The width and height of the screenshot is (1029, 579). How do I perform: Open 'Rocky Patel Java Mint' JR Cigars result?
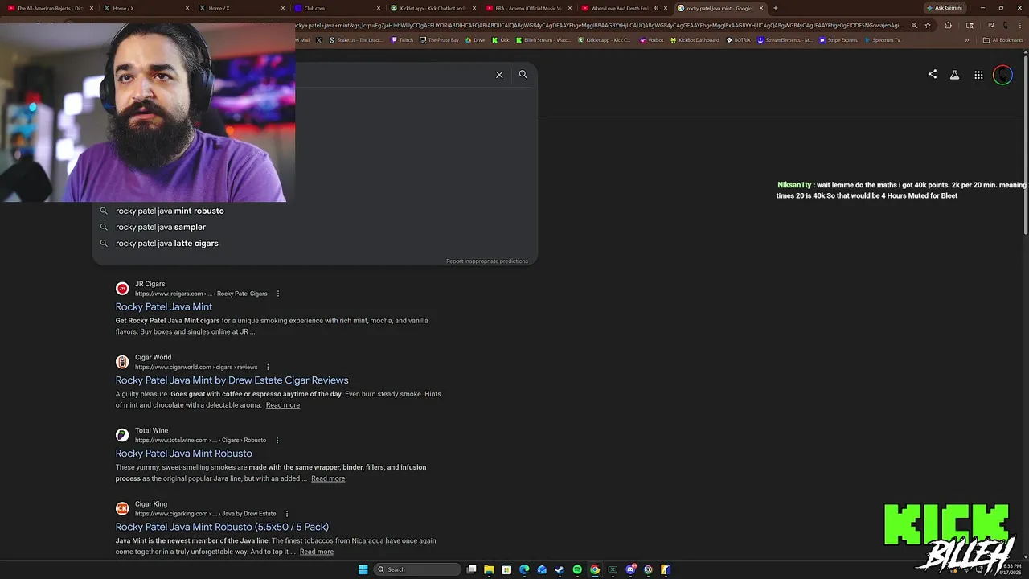[164, 306]
